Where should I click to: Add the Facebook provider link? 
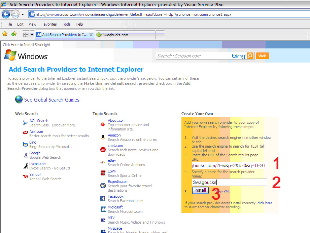pos(116,196)
